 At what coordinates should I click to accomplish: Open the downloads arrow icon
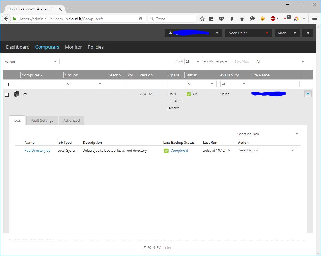click(232, 19)
